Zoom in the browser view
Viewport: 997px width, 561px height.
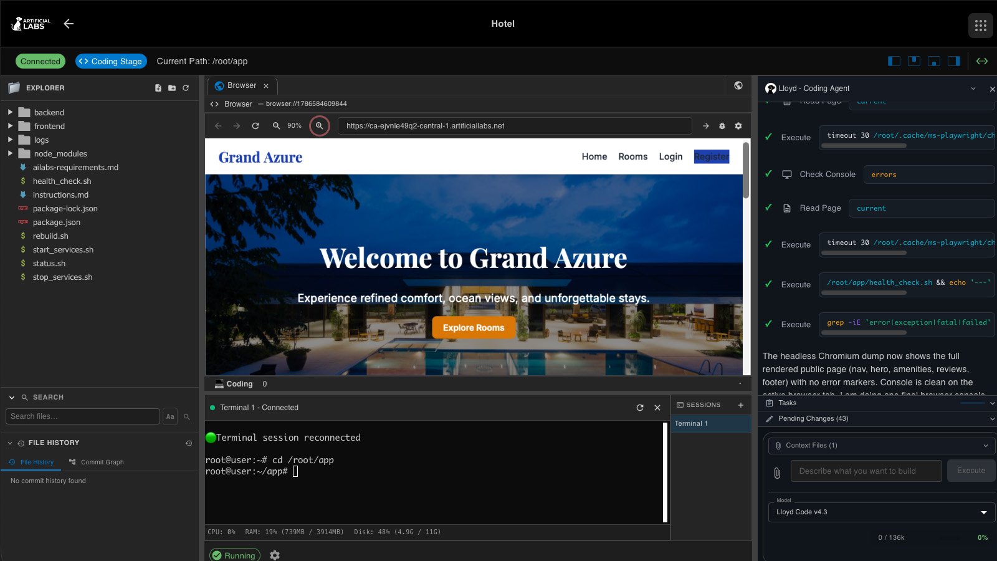click(320, 126)
